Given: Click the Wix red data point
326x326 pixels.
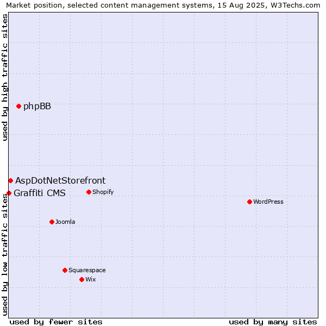Looking at the screenshot, I should pyautogui.click(x=81, y=280).
